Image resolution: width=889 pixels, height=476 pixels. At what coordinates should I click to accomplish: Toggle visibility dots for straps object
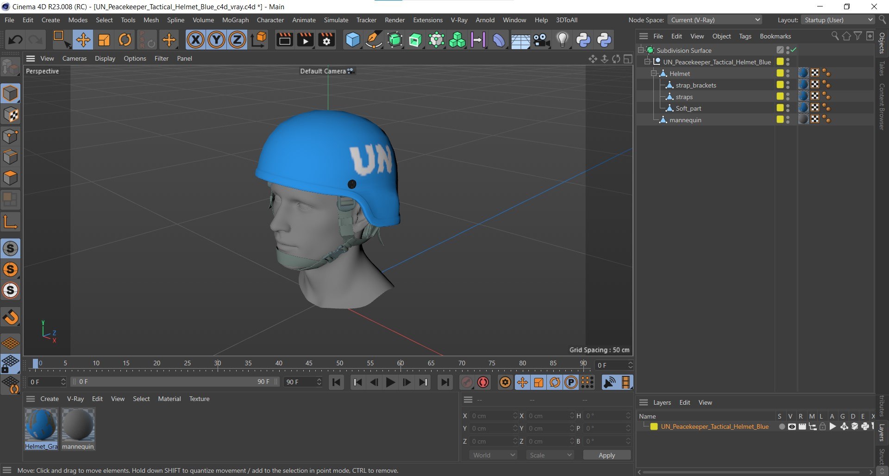(788, 96)
